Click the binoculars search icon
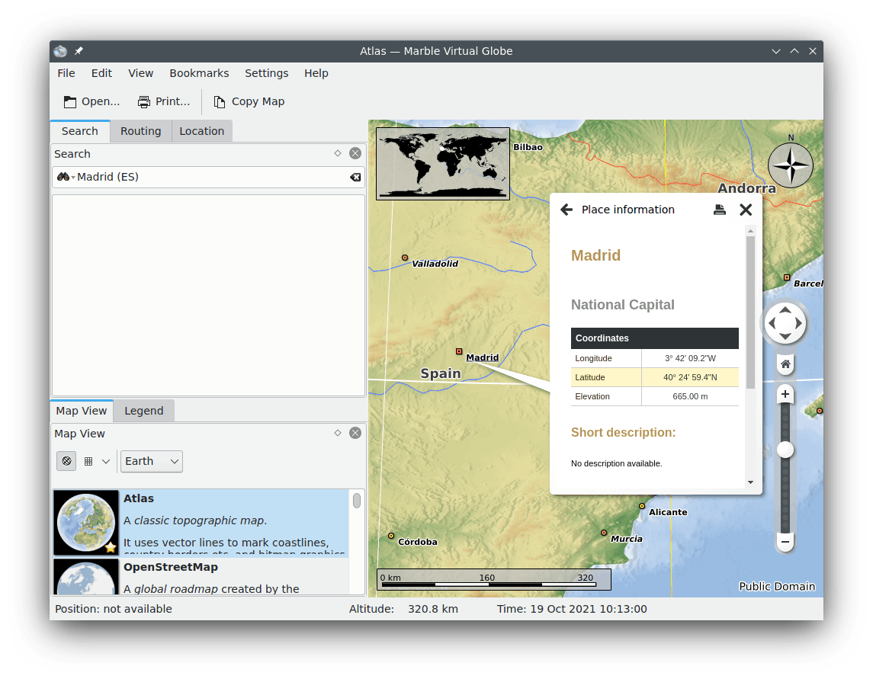The image size is (873, 679). click(x=63, y=177)
